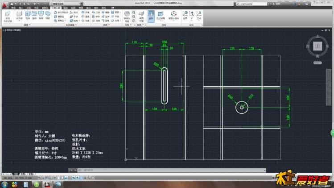Viewport: 334px width, 188px height.
Task: Click the surface Fillet (圆角) tool
Action: pyautogui.click(x=106, y=21)
